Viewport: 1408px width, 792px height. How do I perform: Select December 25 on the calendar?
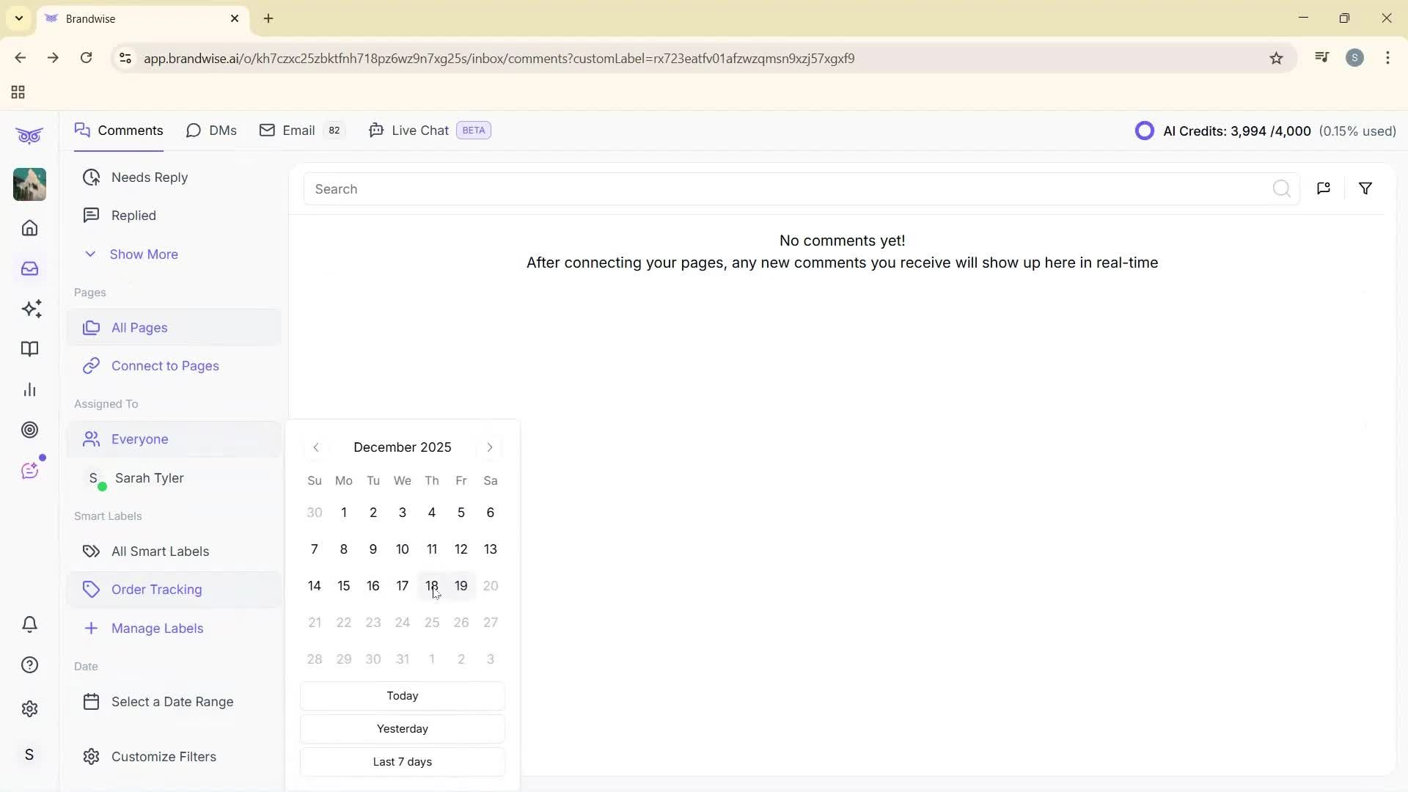(431, 622)
